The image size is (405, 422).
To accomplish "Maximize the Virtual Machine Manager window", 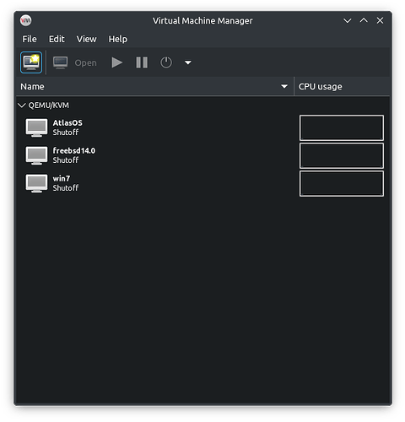I will coord(364,20).
